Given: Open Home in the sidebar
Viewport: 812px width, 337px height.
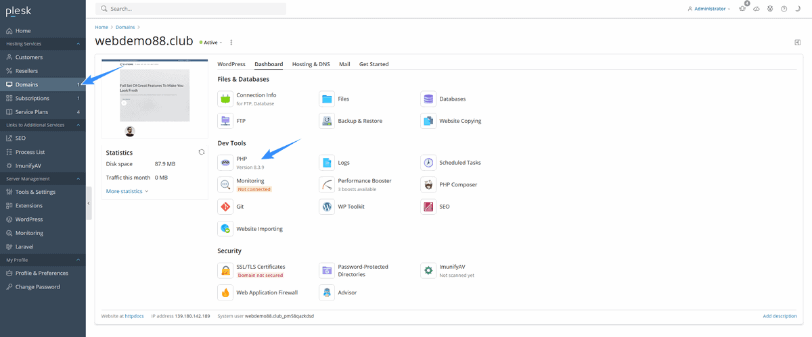Looking at the screenshot, I should tap(43, 31).
